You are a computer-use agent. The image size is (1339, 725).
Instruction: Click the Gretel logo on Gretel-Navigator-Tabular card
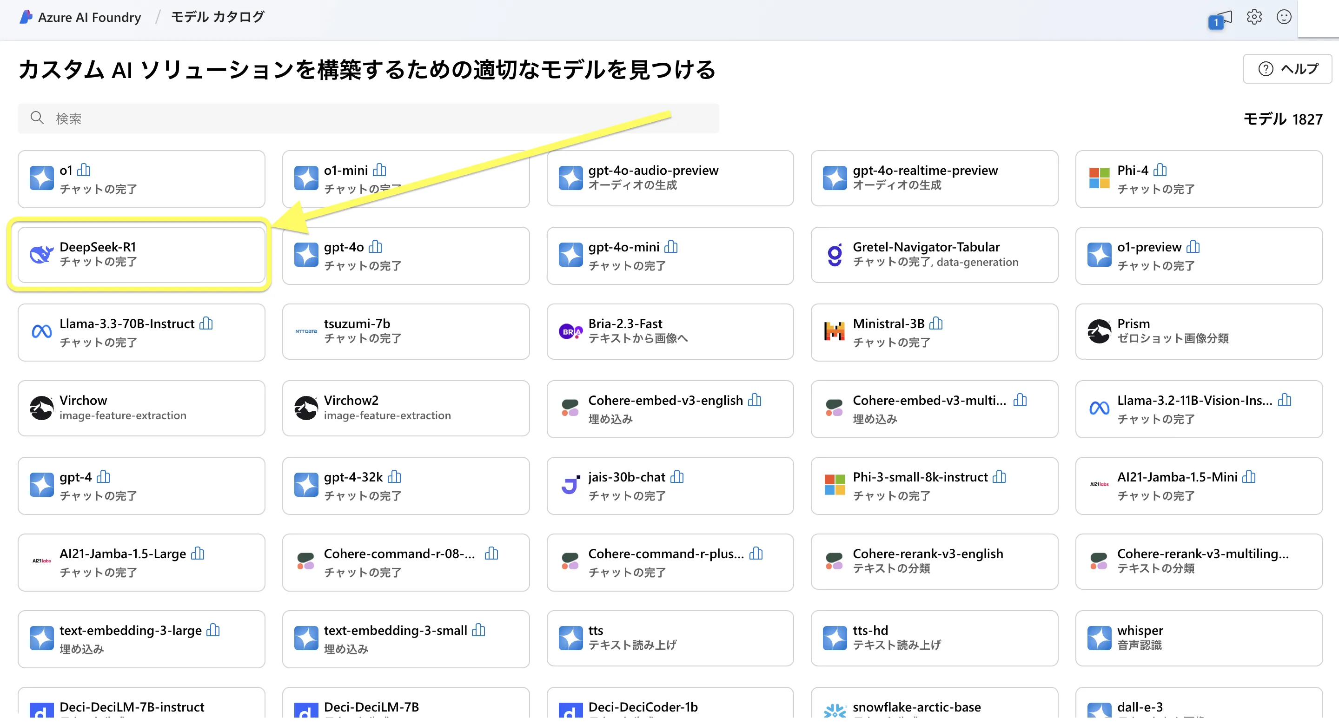(x=834, y=255)
